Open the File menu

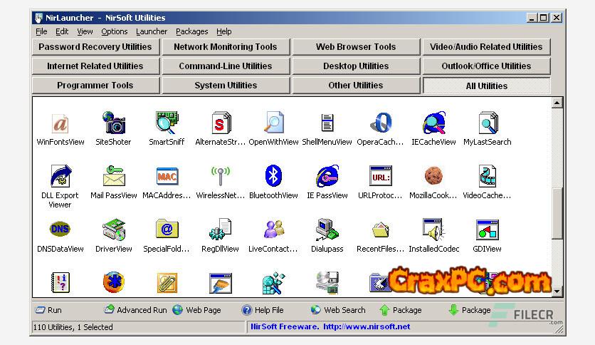click(x=41, y=31)
